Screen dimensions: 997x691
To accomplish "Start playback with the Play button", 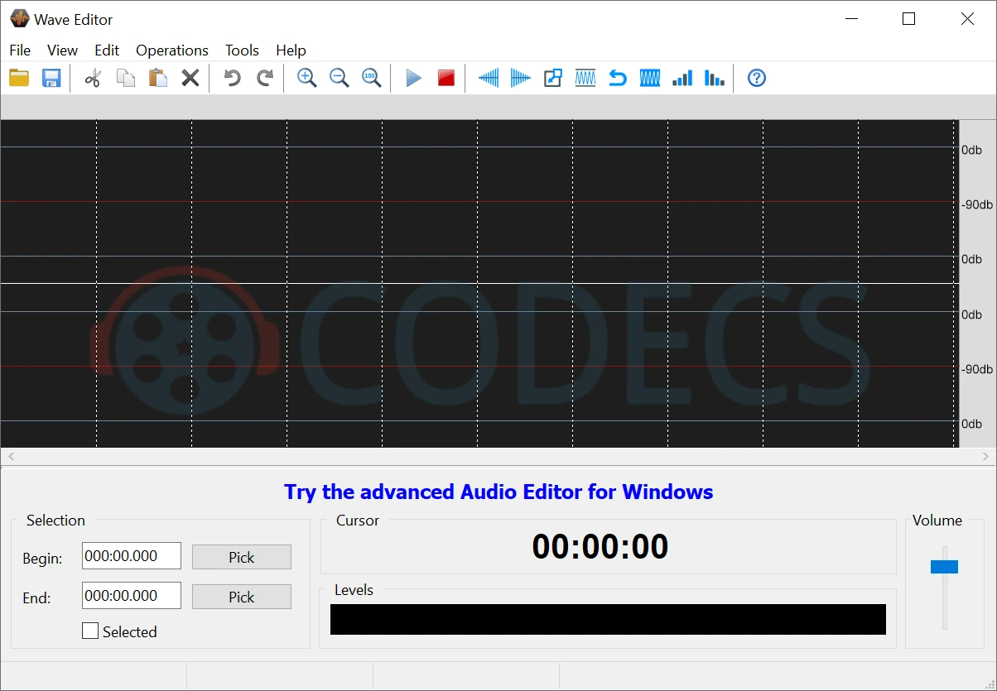I will 414,78.
